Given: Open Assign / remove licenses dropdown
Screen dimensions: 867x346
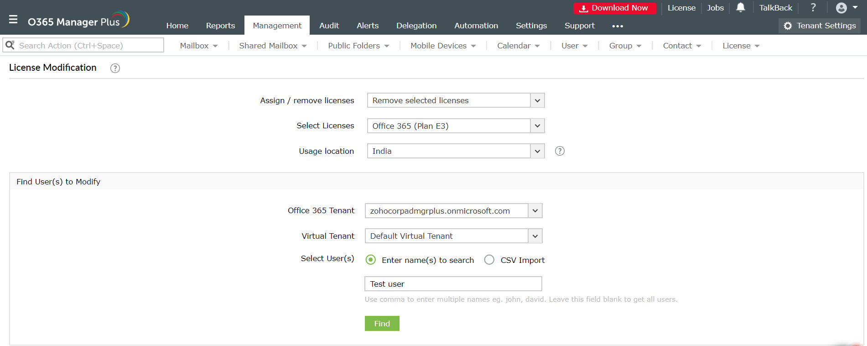Looking at the screenshot, I should [456, 100].
